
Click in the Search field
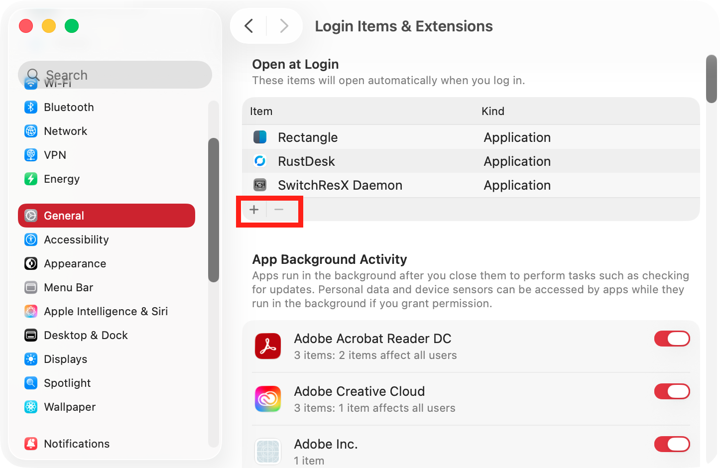click(115, 75)
